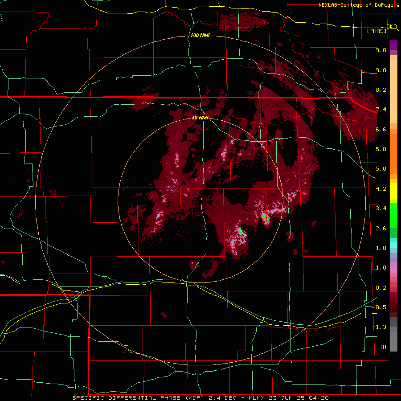
Task: Click the cyan segment of color bar
Action: tap(393, 245)
